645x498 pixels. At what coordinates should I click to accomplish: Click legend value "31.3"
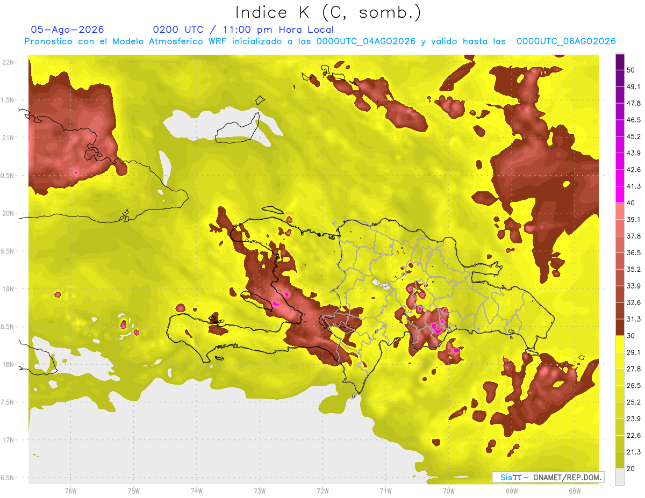tap(633, 319)
